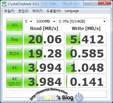The height and width of the screenshot is (103, 113).
Task: Click the Write [MB/s] column header
Action: (x=86, y=28)
